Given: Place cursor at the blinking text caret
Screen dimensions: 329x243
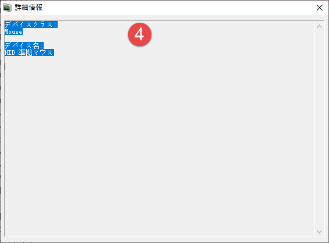Looking at the screenshot, I should pos(5,66).
